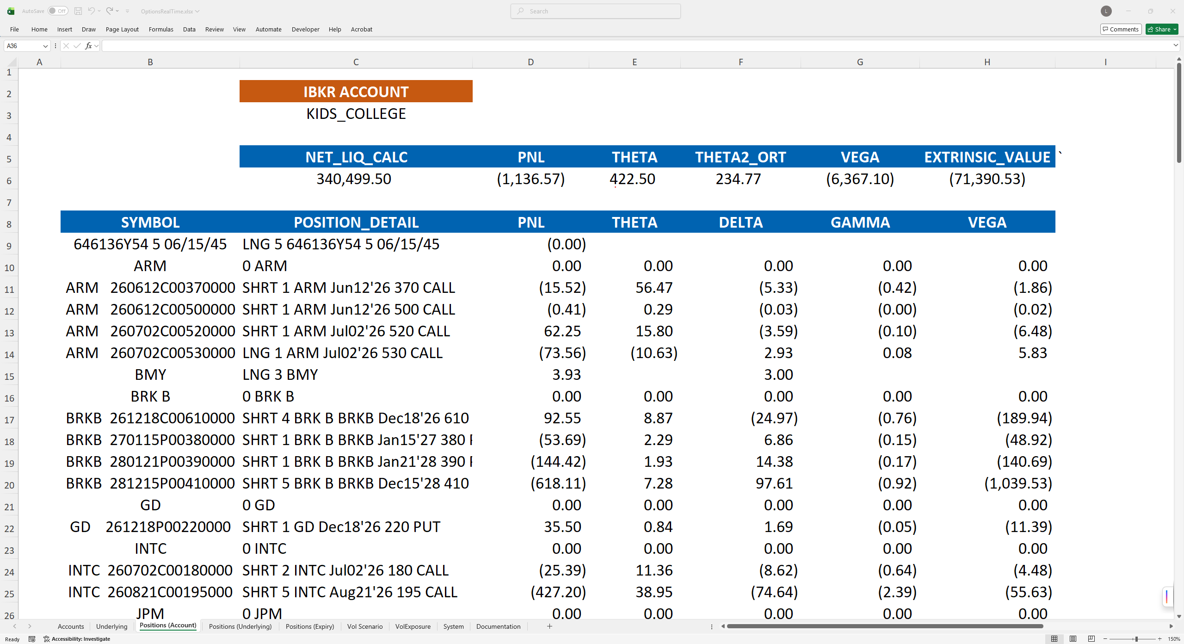
Task: Click the POSITION_DETAIL header cell
Action: point(356,222)
